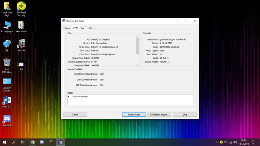Click the Sonraki Sayfa button
The height and width of the screenshot is (146, 260).
coord(134,115)
